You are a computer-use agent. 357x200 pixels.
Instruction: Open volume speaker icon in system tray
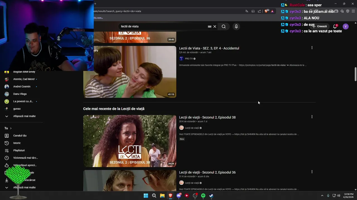(x=339, y=196)
